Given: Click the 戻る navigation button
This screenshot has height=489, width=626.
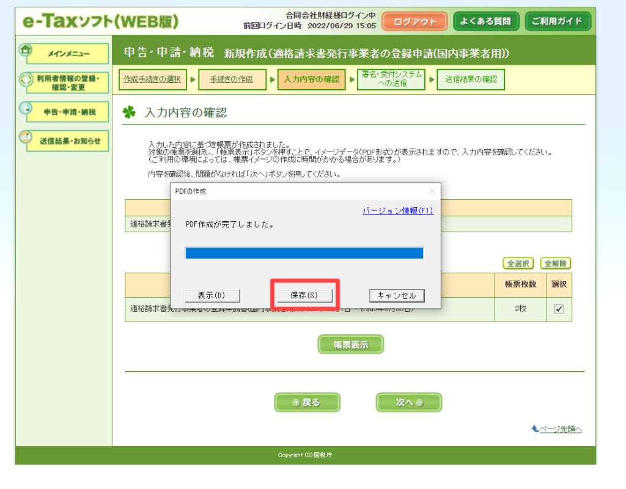Looking at the screenshot, I should (x=307, y=402).
